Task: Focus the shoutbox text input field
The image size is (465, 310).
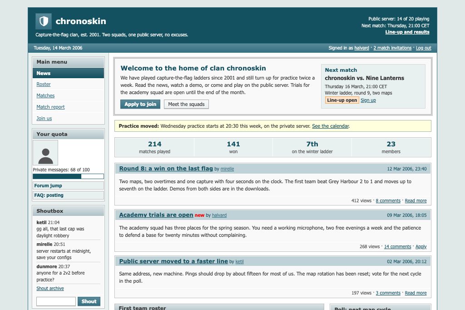Action: [56, 301]
